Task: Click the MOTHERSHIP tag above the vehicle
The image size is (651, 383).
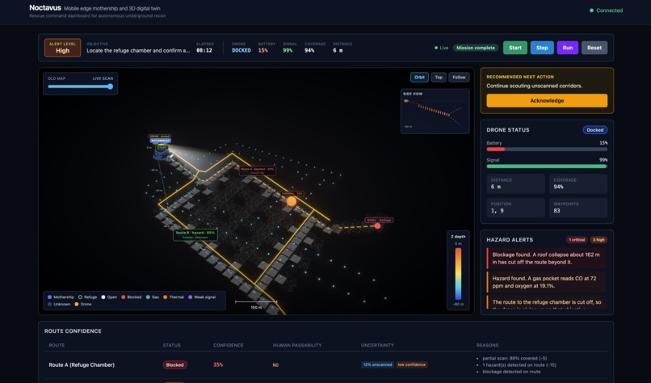Action: (160, 141)
